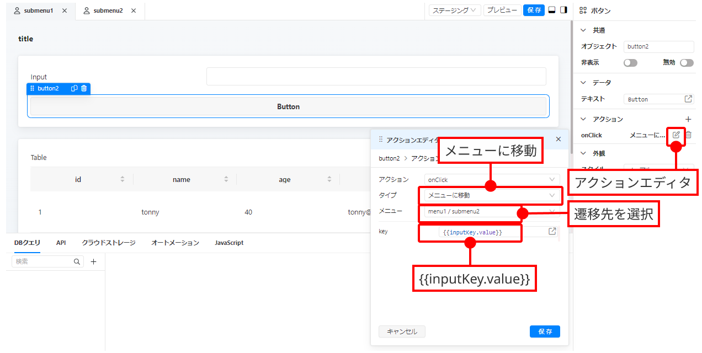Add a new action with plus icon
The height and width of the screenshot is (353, 702).
(688, 119)
